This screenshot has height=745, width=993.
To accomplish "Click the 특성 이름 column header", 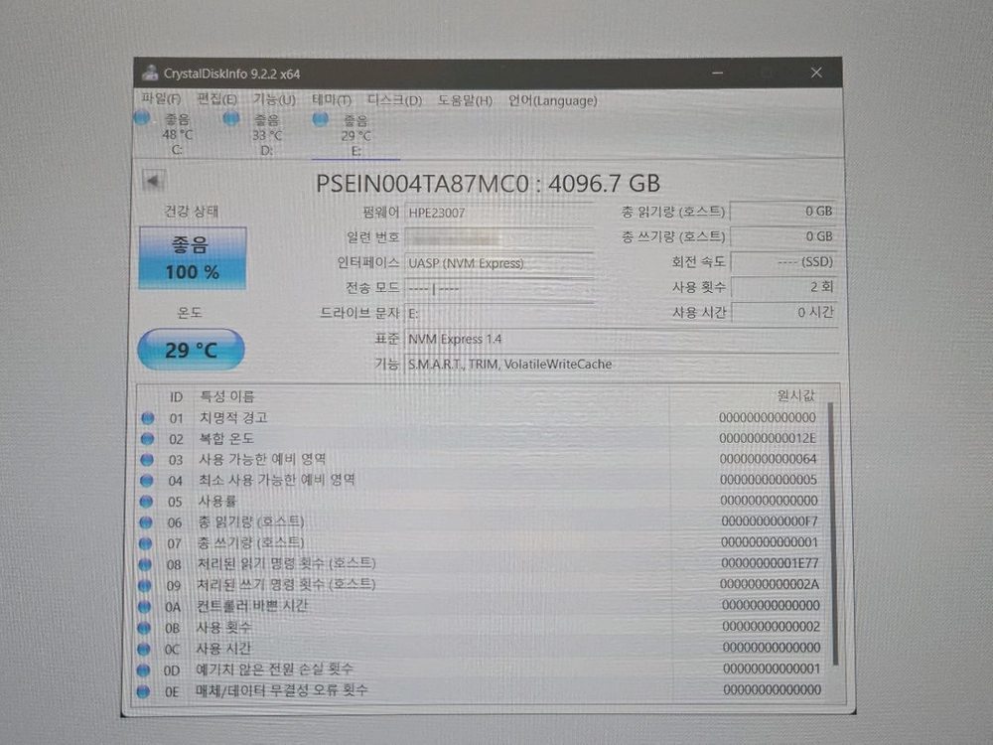I will [226, 396].
